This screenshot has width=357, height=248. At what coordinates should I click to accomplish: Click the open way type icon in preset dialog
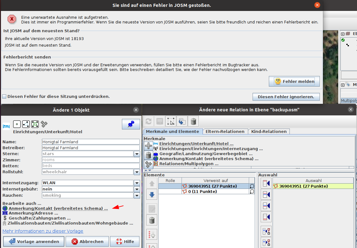[x=26, y=124]
